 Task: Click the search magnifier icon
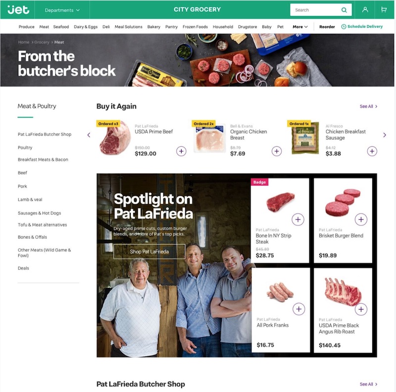tap(344, 10)
